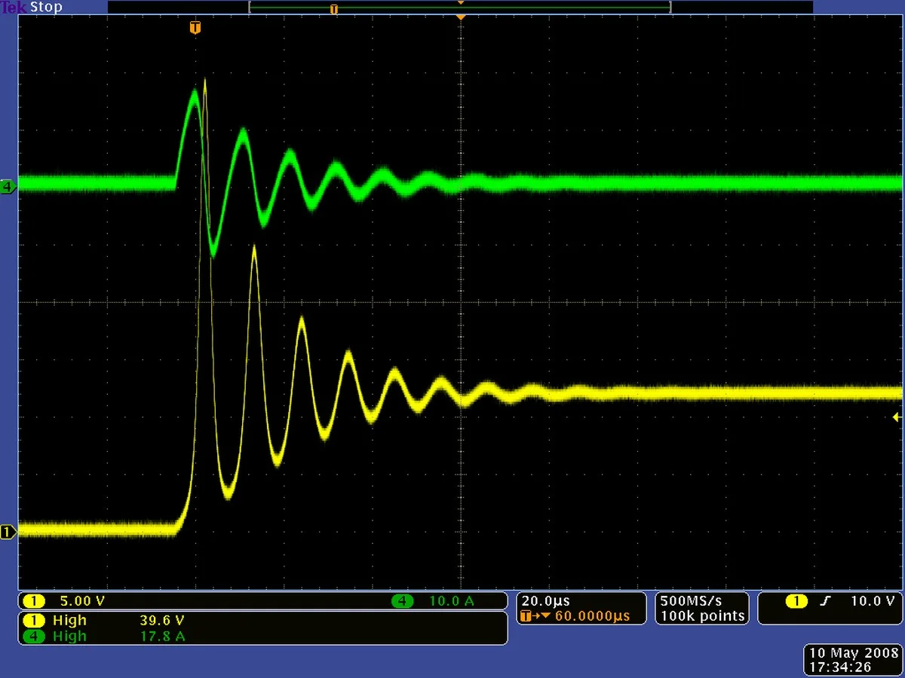This screenshot has height=678, width=905.
Task: Open the 100k points record length readout
Action: click(x=702, y=616)
